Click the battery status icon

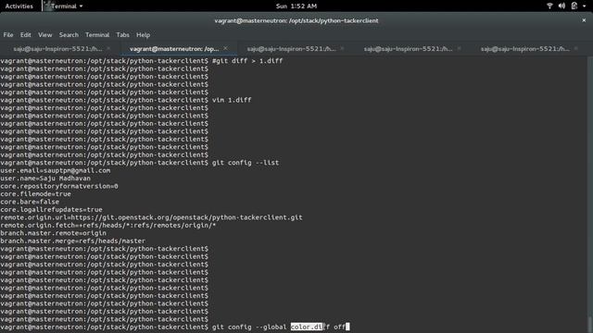574,6
